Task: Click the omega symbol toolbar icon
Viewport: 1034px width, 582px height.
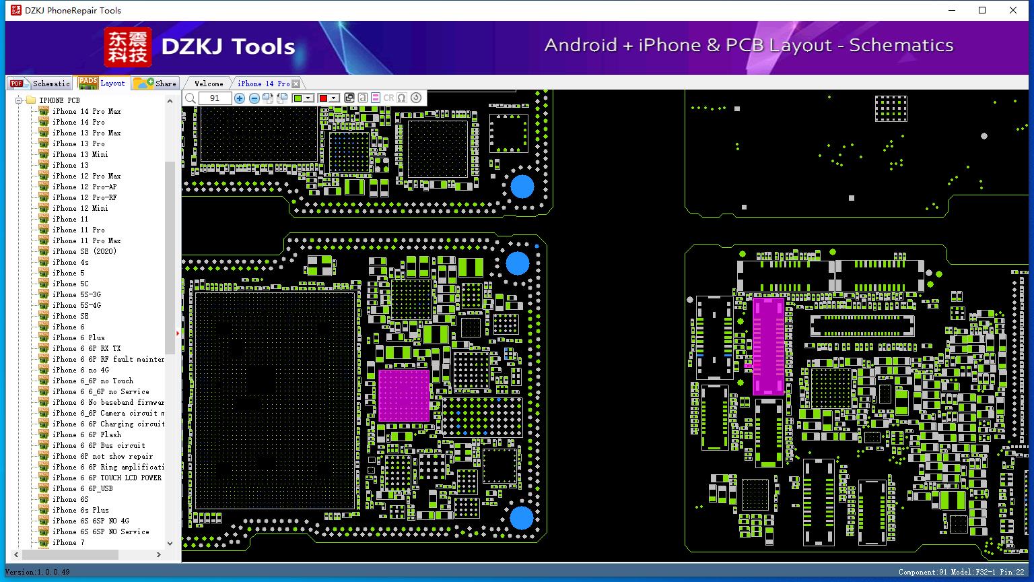Action: (402, 98)
